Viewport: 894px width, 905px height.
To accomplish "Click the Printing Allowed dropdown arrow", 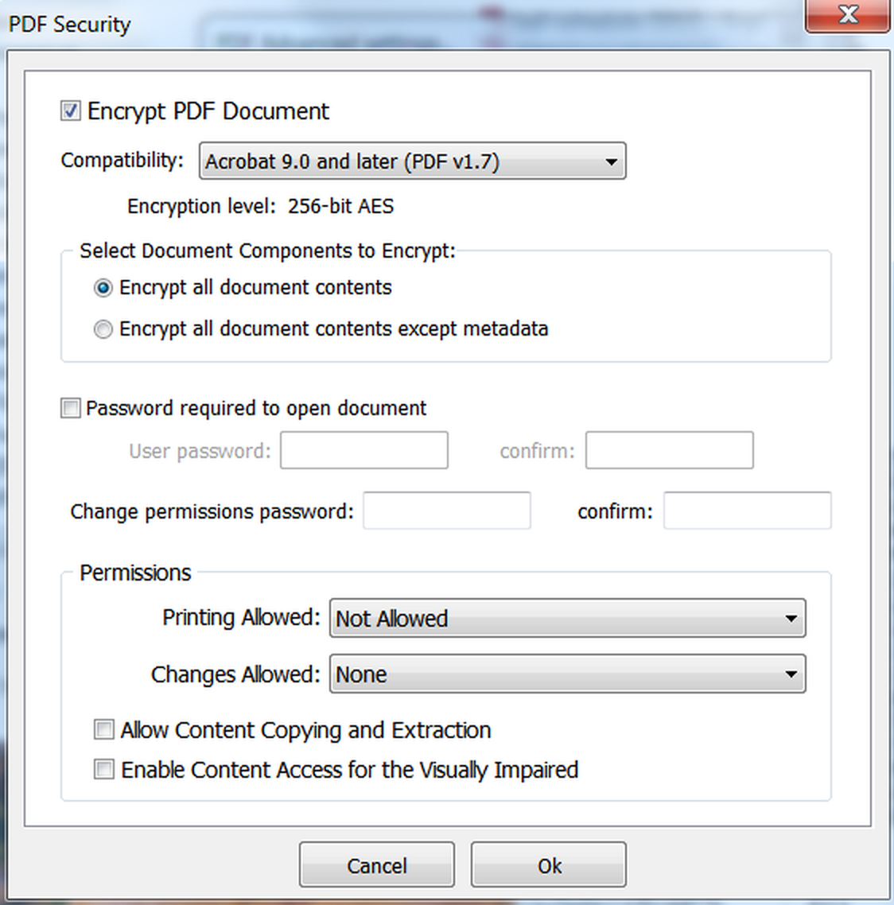I will point(791,619).
